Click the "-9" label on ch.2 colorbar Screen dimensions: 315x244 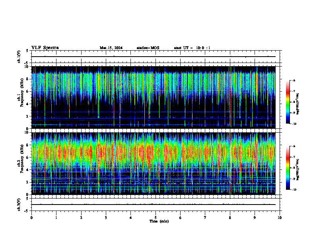point(294,179)
